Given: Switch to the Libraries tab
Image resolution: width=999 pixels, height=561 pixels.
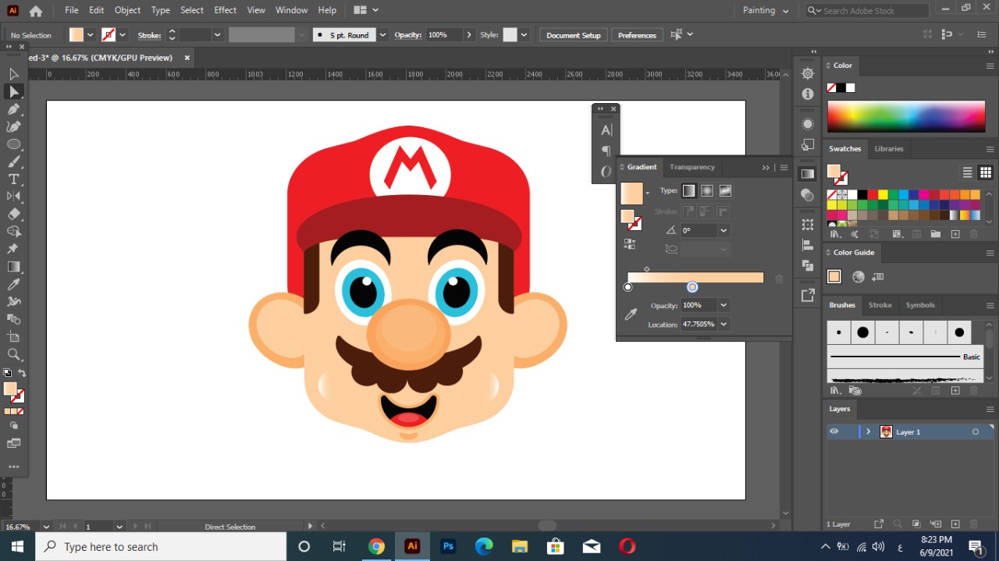Looking at the screenshot, I should tap(889, 149).
